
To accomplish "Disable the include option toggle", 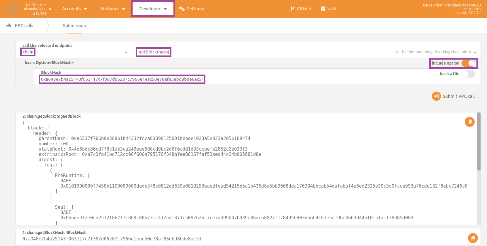I will (x=468, y=63).
